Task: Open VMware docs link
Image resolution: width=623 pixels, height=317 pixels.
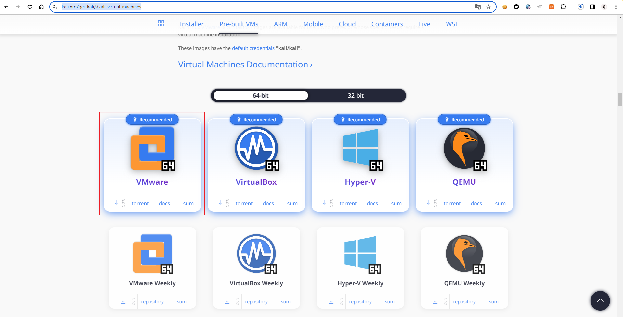Action: pos(164,204)
